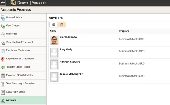The image size is (170, 105).
Task: Open the View Grades menu item
Action: click(x=23, y=26)
